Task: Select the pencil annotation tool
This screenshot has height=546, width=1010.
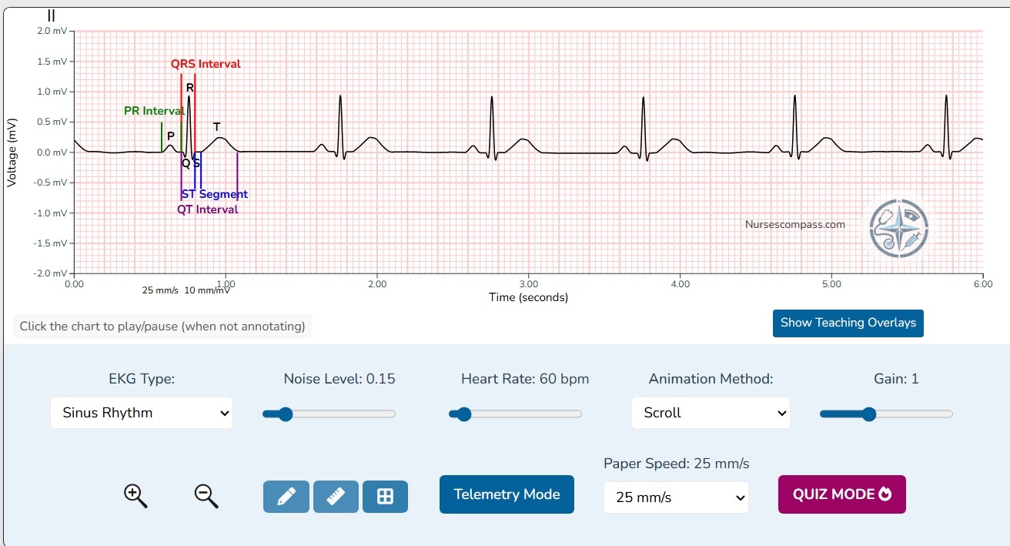Action: pyautogui.click(x=286, y=496)
